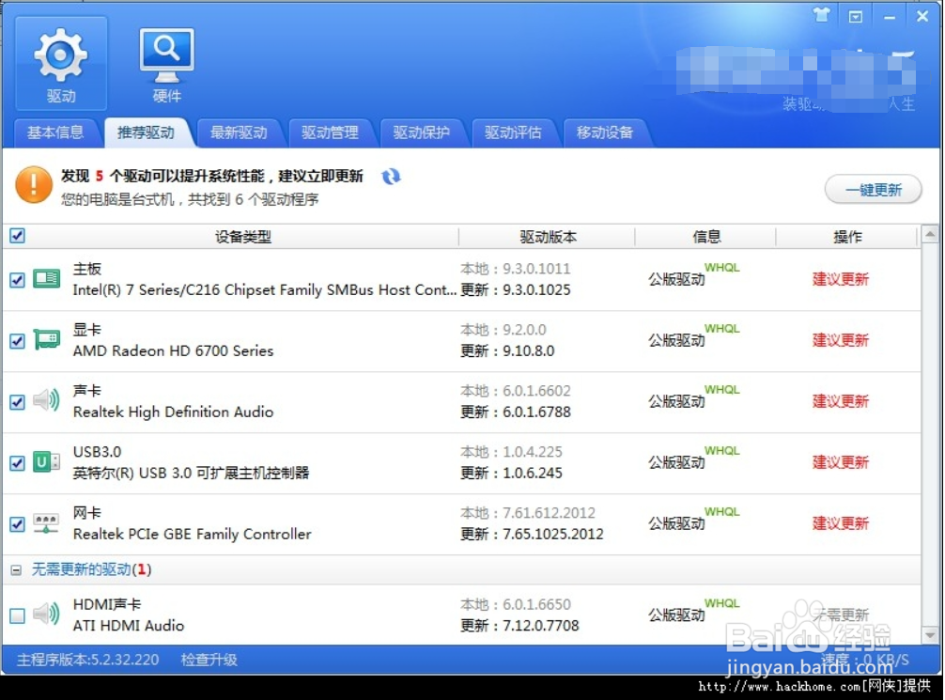
Task: Click the 显卡 graphics card icon
Action: (46, 340)
